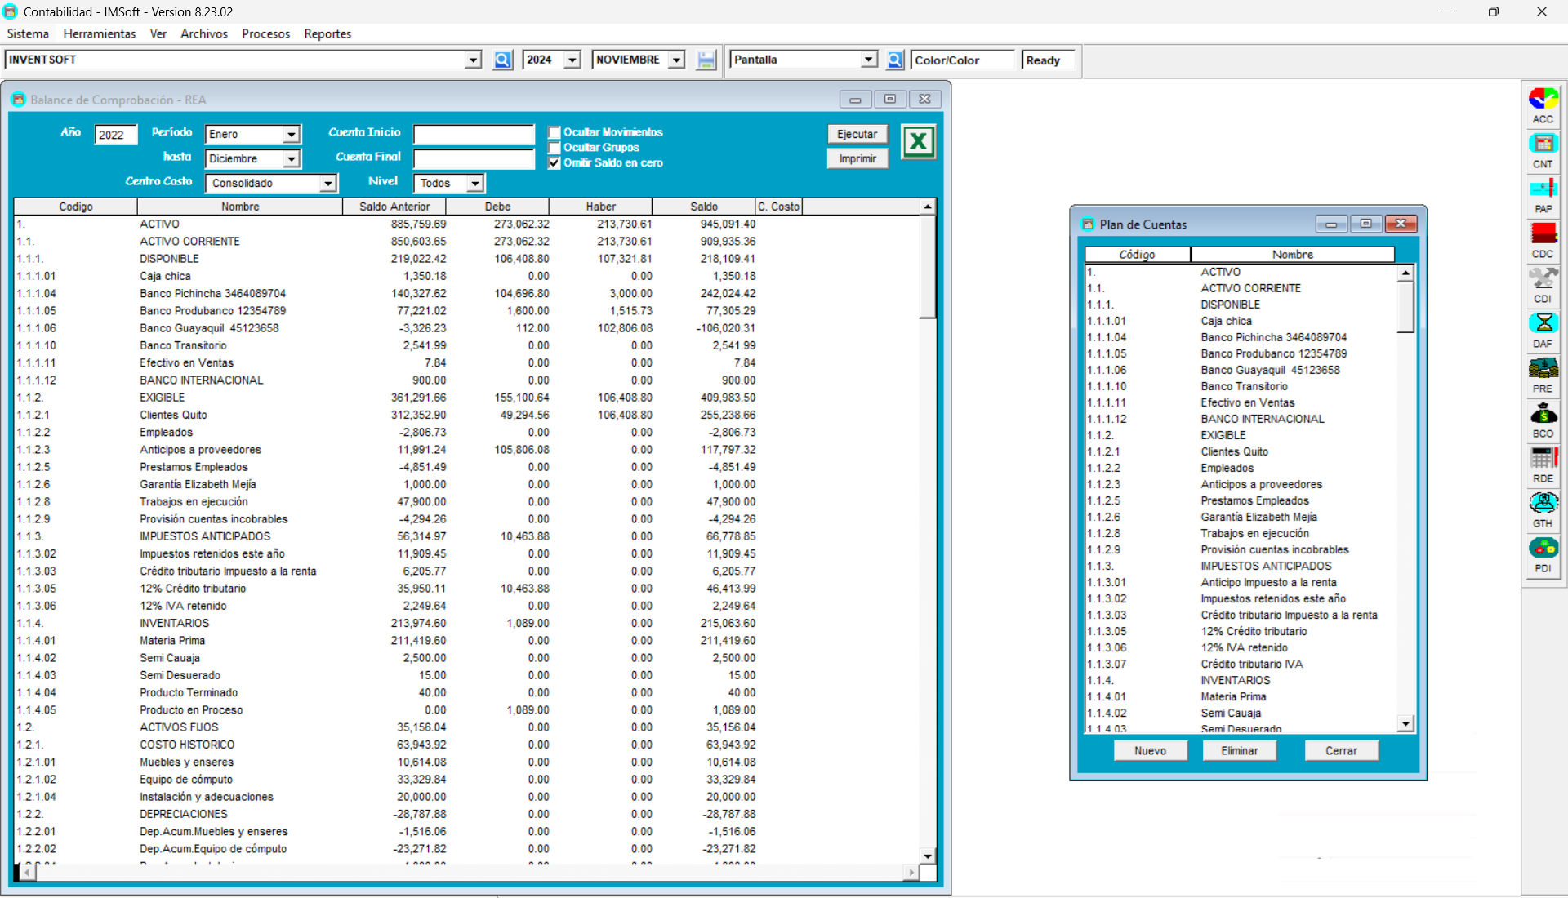Export report using the green Excel icon
1568x898 pixels.
[918, 141]
